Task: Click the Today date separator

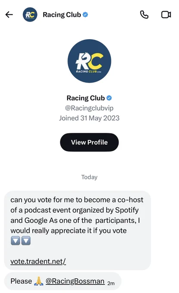Action: pyautogui.click(x=89, y=177)
